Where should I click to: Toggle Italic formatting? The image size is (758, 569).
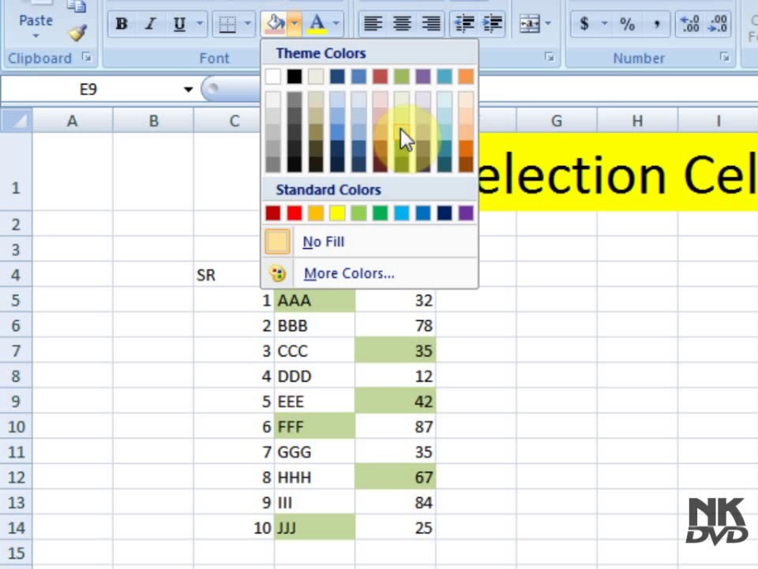coord(150,23)
